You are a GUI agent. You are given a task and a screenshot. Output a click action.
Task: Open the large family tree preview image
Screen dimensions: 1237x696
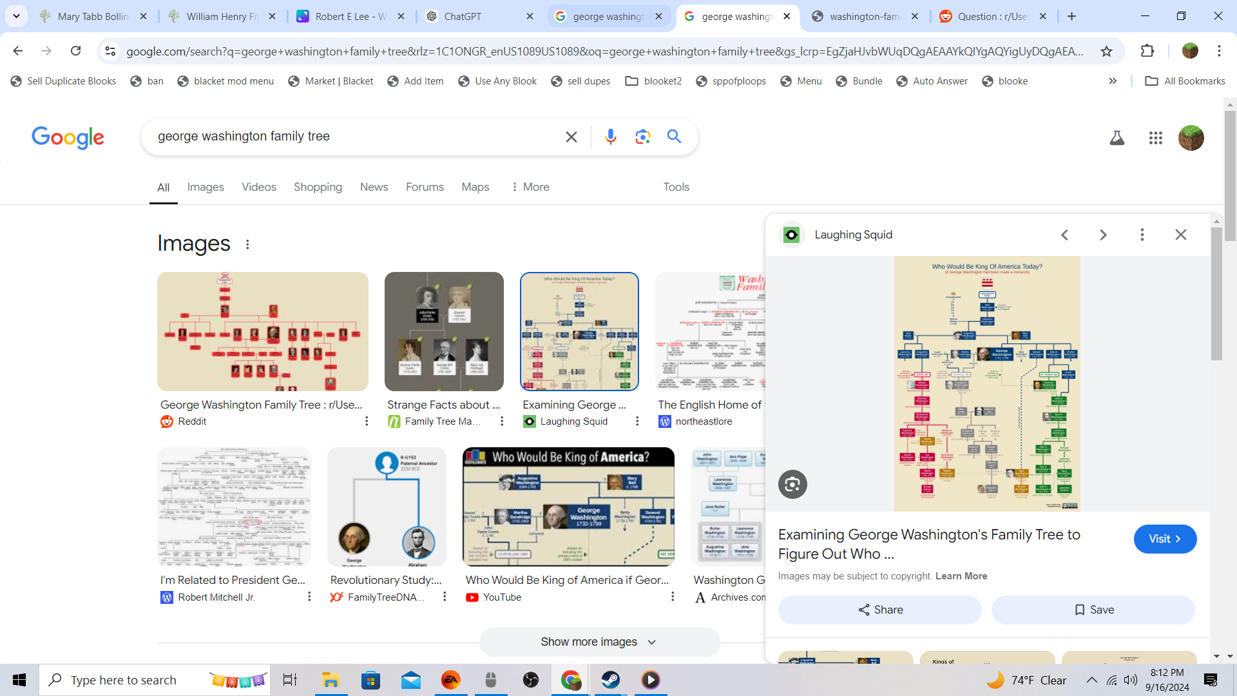pos(987,383)
